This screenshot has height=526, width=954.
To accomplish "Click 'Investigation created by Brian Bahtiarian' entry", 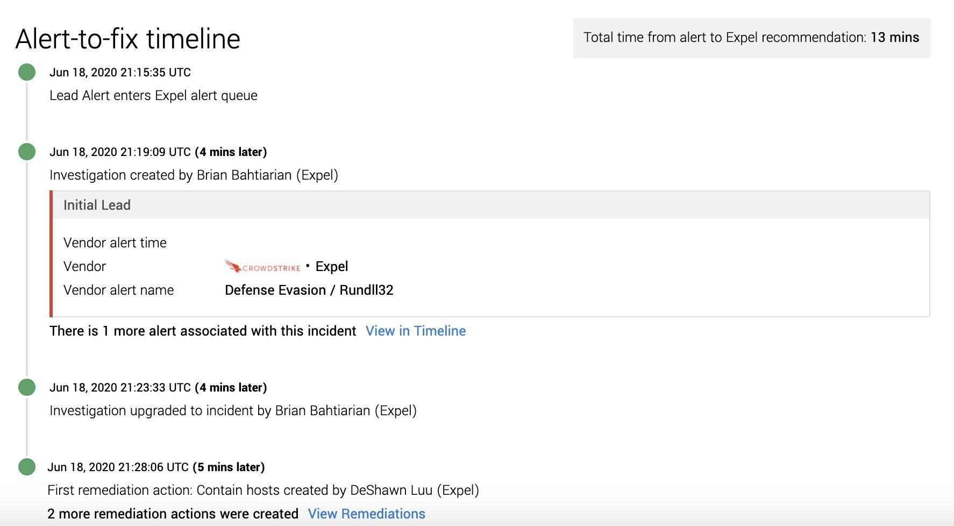I will coord(194,175).
